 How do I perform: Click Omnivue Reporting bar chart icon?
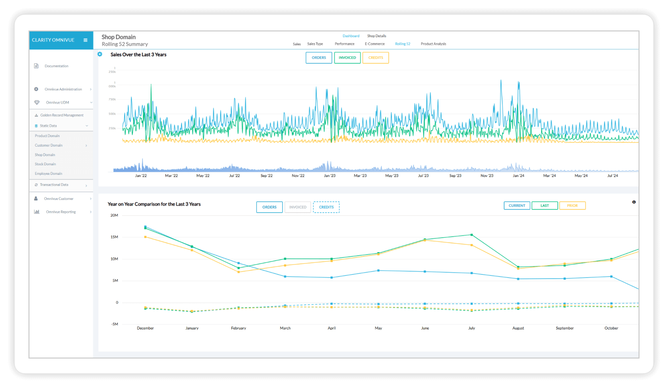pyautogui.click(x=37, y=212)
